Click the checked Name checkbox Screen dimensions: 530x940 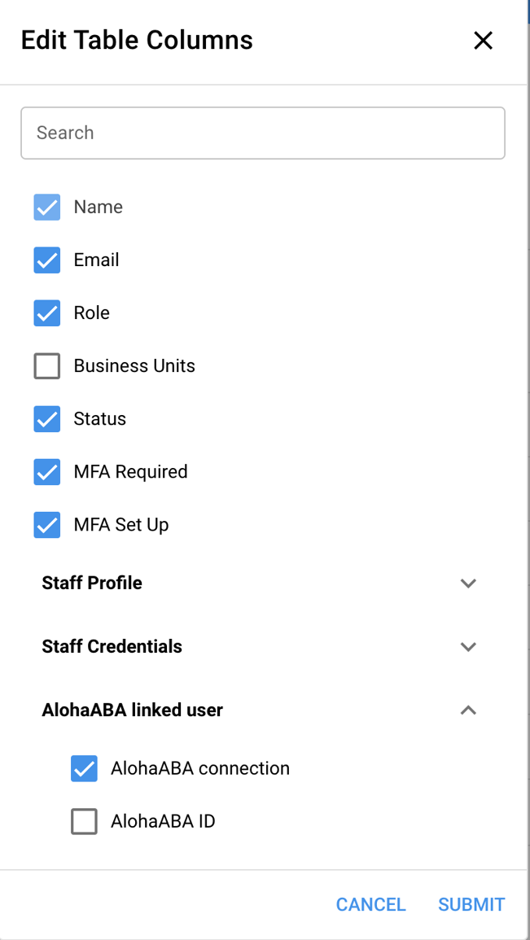[x=47, y=207]
